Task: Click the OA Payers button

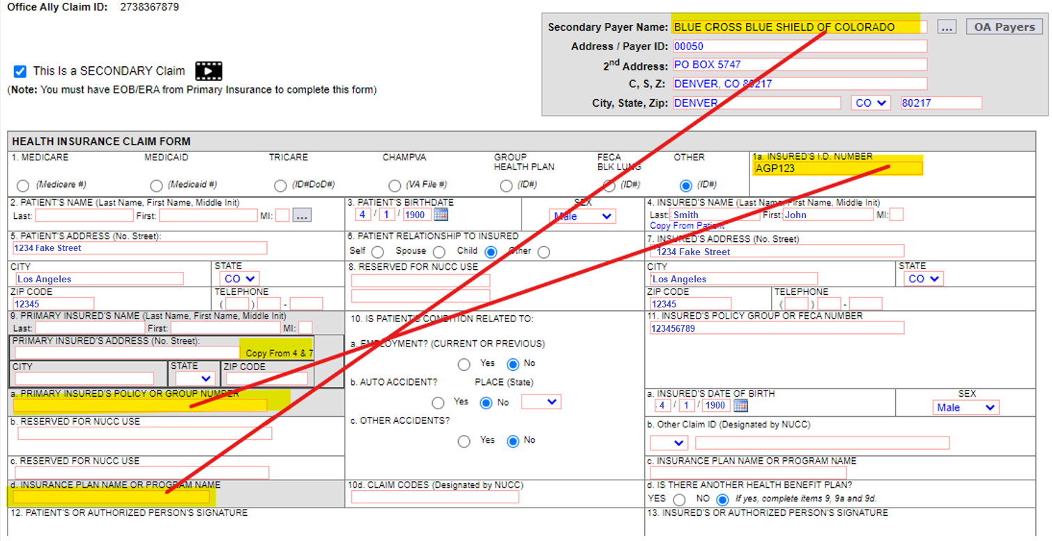Action: tap(1004, 26)
